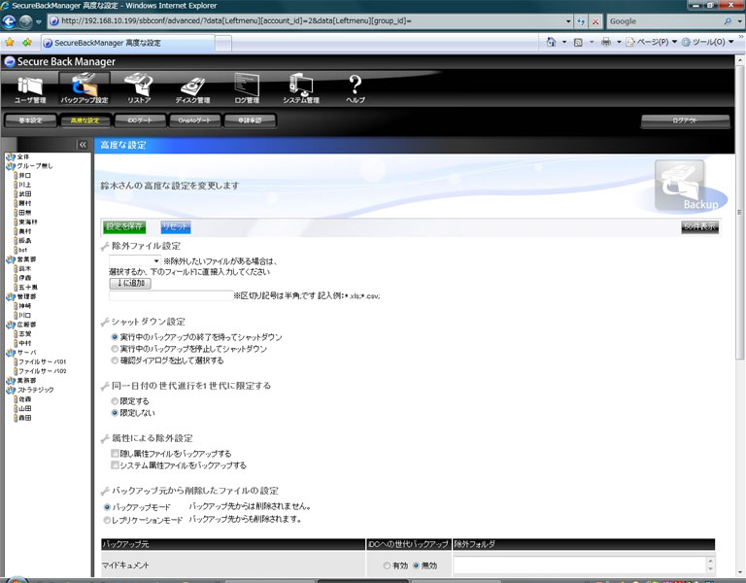Switch to 申請承認 sub-tab
The height and width of the screenshot is (583, 746).
250,120
